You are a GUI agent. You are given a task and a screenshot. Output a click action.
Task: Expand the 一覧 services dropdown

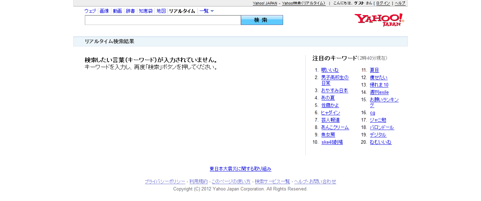pos(207,11)
